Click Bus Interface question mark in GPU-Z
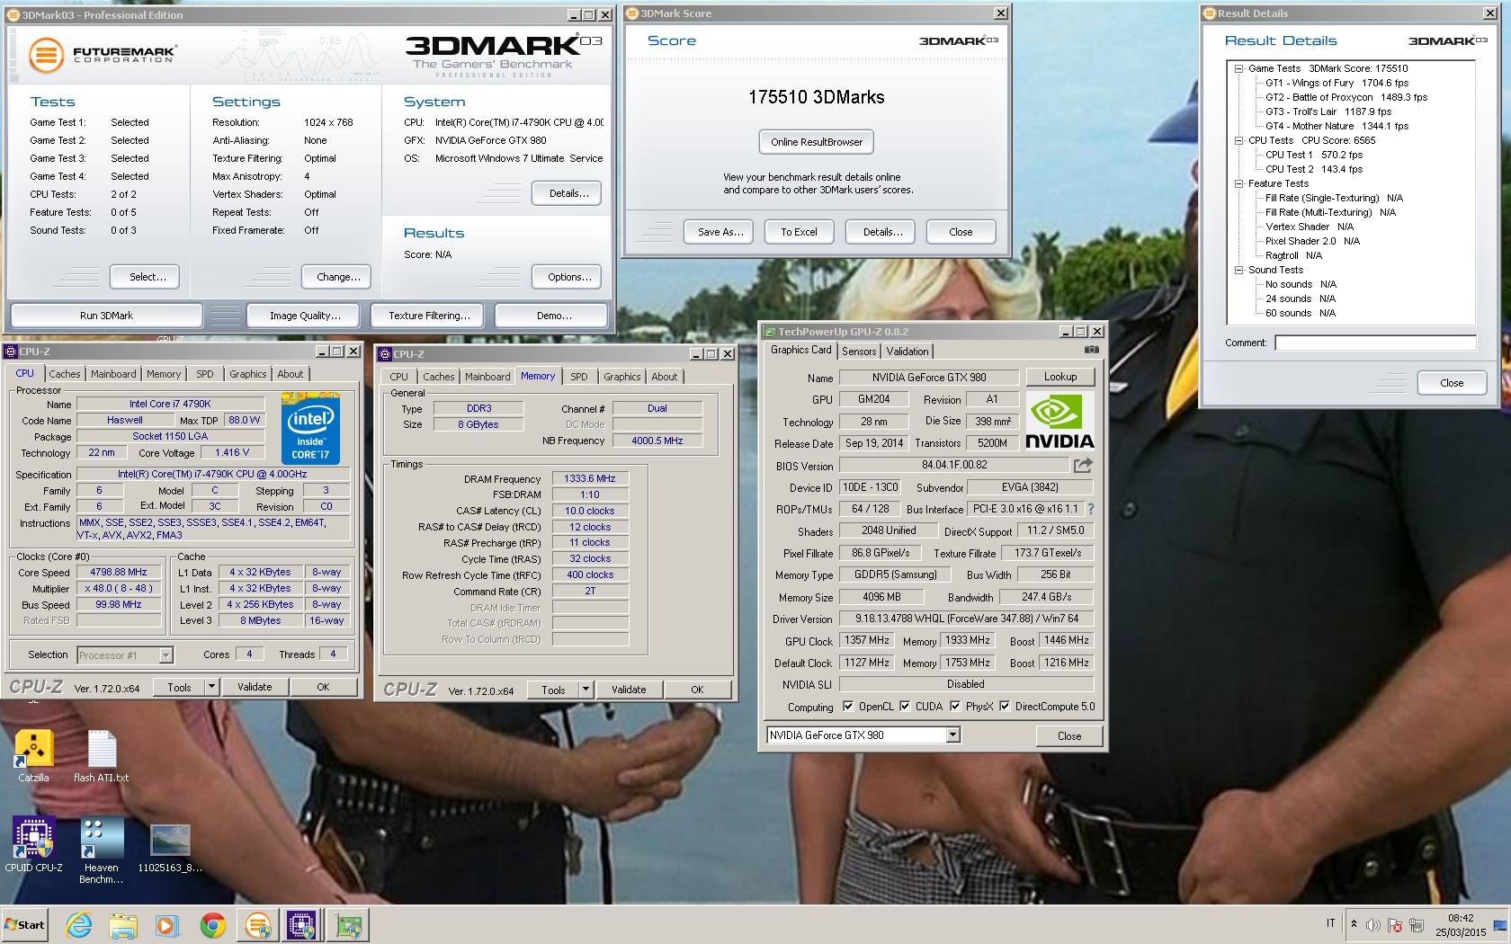Viewport: 1511px width, 944px height. [x=1091, y=509]
